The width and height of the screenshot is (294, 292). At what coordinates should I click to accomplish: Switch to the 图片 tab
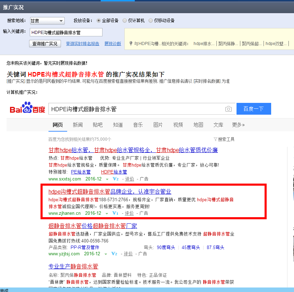pyautogui.click(x=158, y=125)
